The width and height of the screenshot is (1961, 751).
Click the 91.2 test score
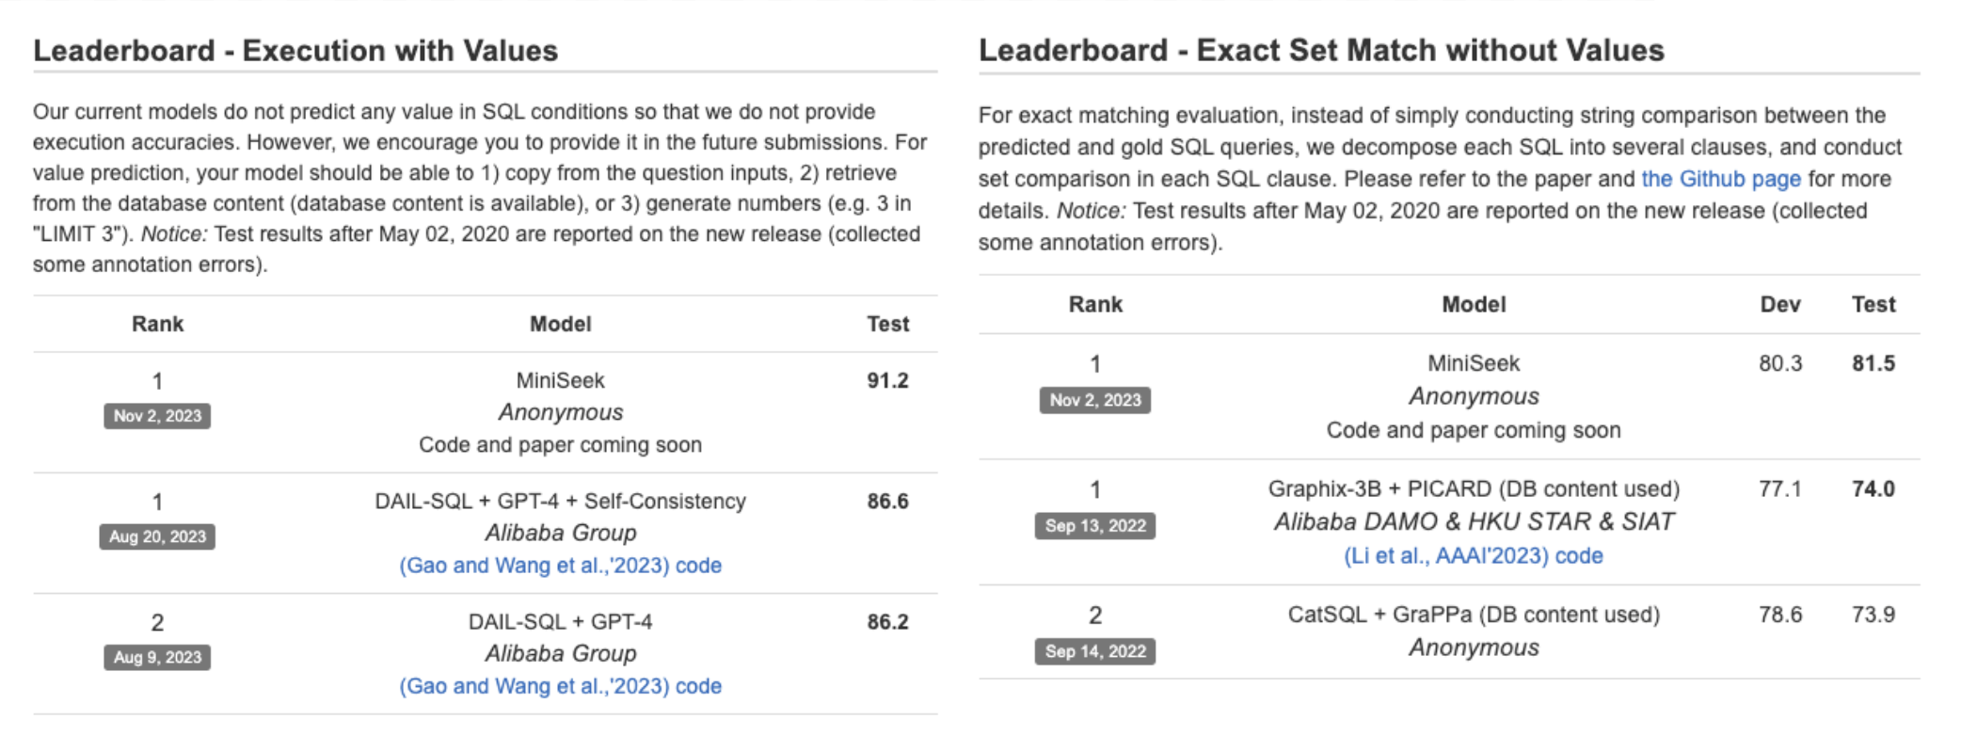(887, 380)
